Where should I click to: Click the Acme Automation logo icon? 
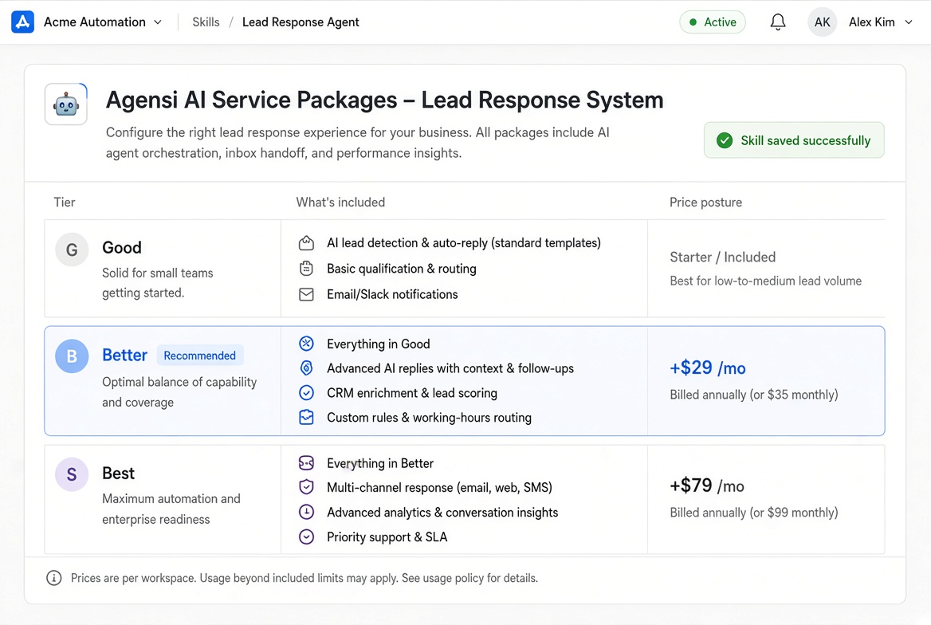[x=22, y=22]
